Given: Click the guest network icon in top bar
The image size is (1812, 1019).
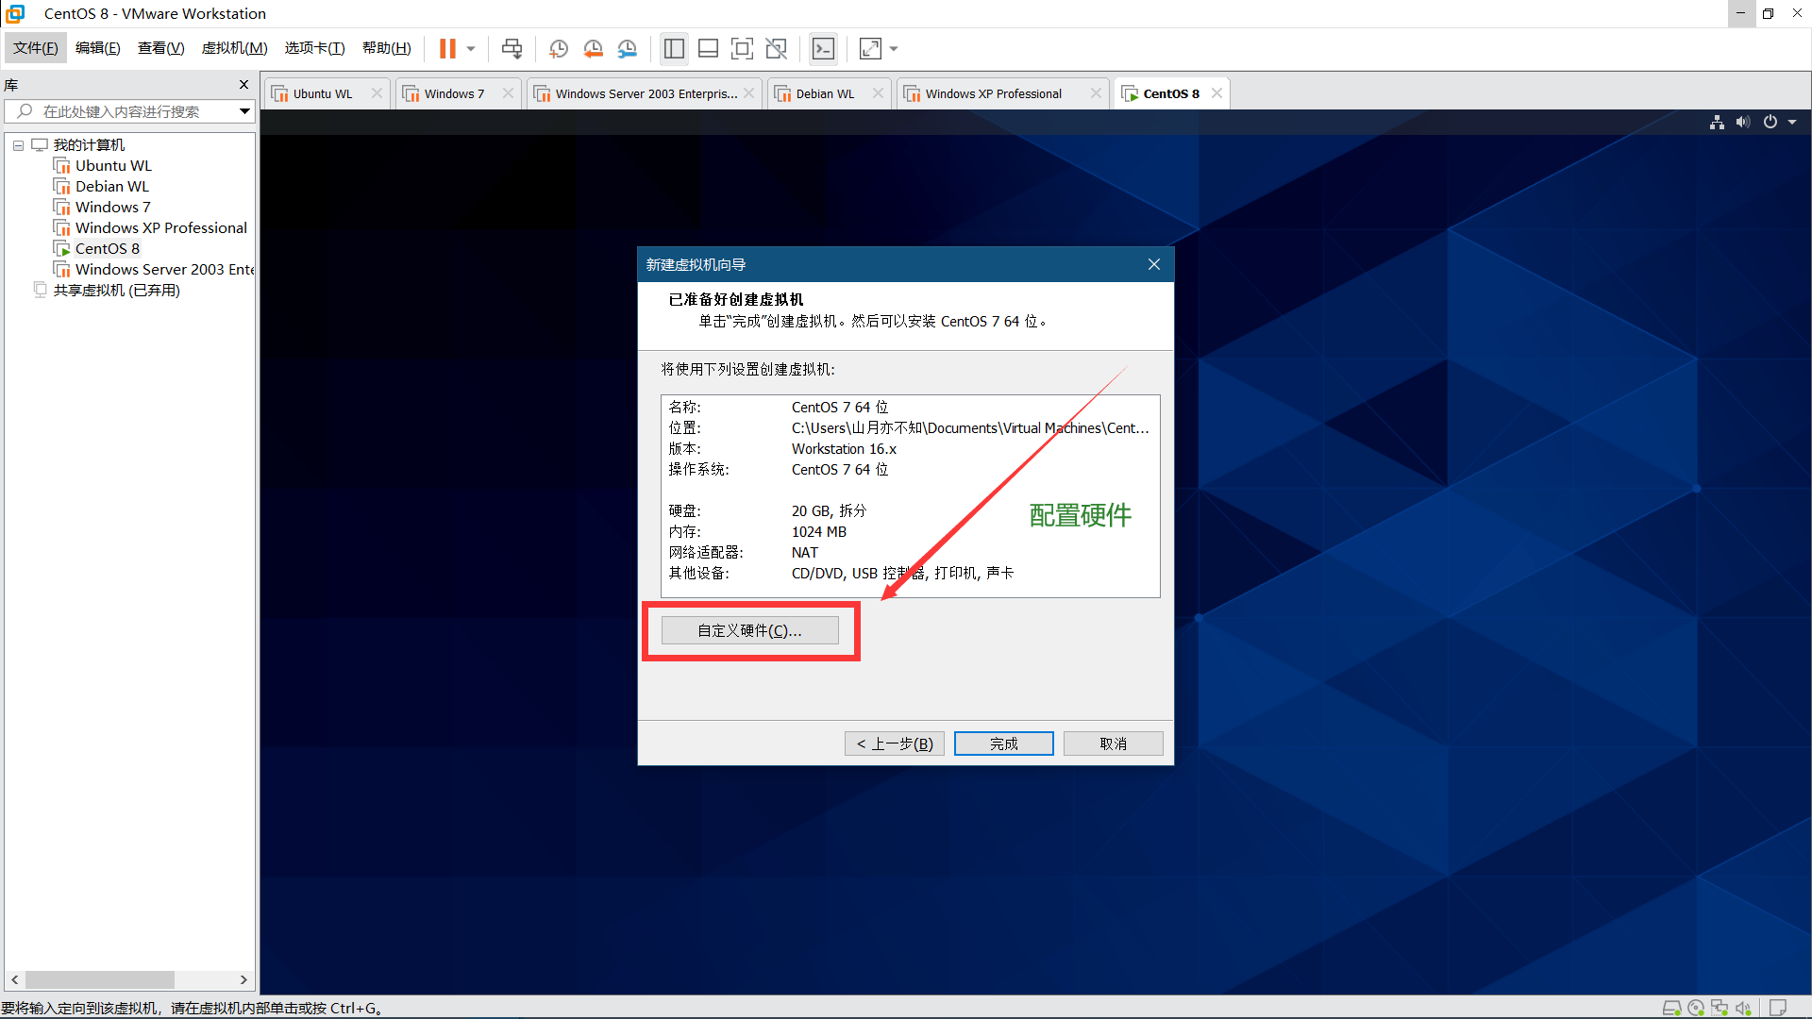Looking at the screenshot, I should pyautogui.click(x=1717, y=122).
